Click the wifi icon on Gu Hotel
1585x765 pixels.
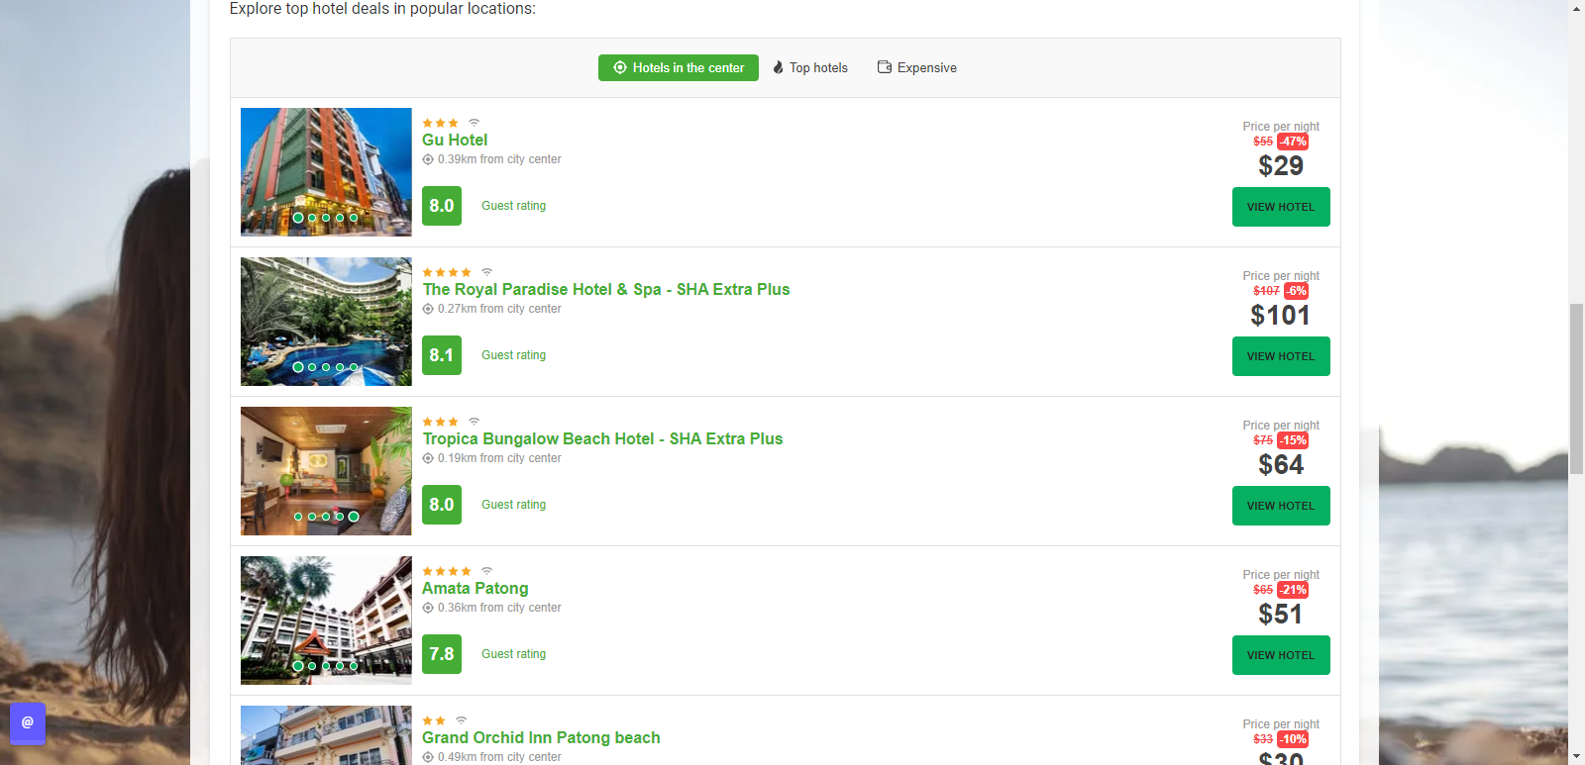[474, 123]
